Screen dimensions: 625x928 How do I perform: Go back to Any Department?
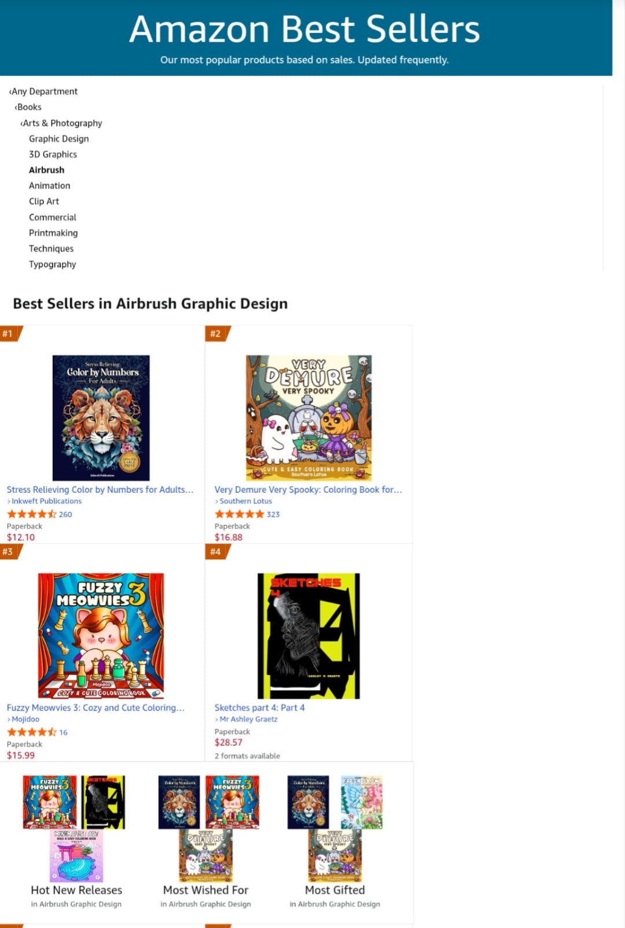coord(43,92)
